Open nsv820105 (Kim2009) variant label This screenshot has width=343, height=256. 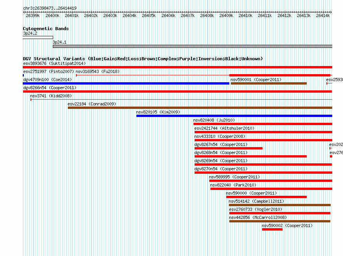click(158, 112)
